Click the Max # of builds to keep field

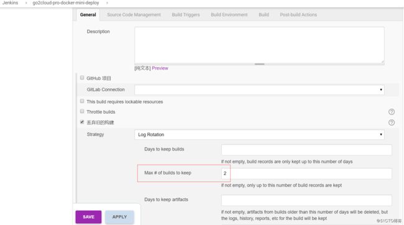click(x=306, y=173)
